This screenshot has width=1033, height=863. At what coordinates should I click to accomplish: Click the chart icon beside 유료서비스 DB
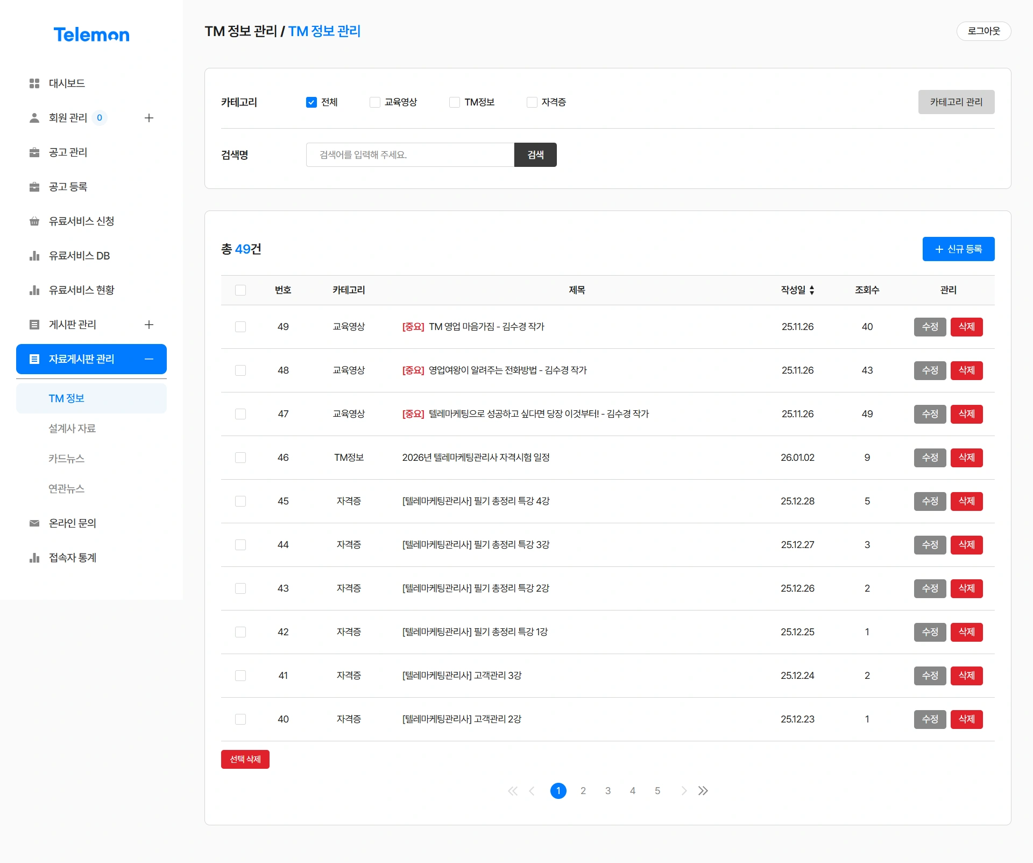[34, 256]
